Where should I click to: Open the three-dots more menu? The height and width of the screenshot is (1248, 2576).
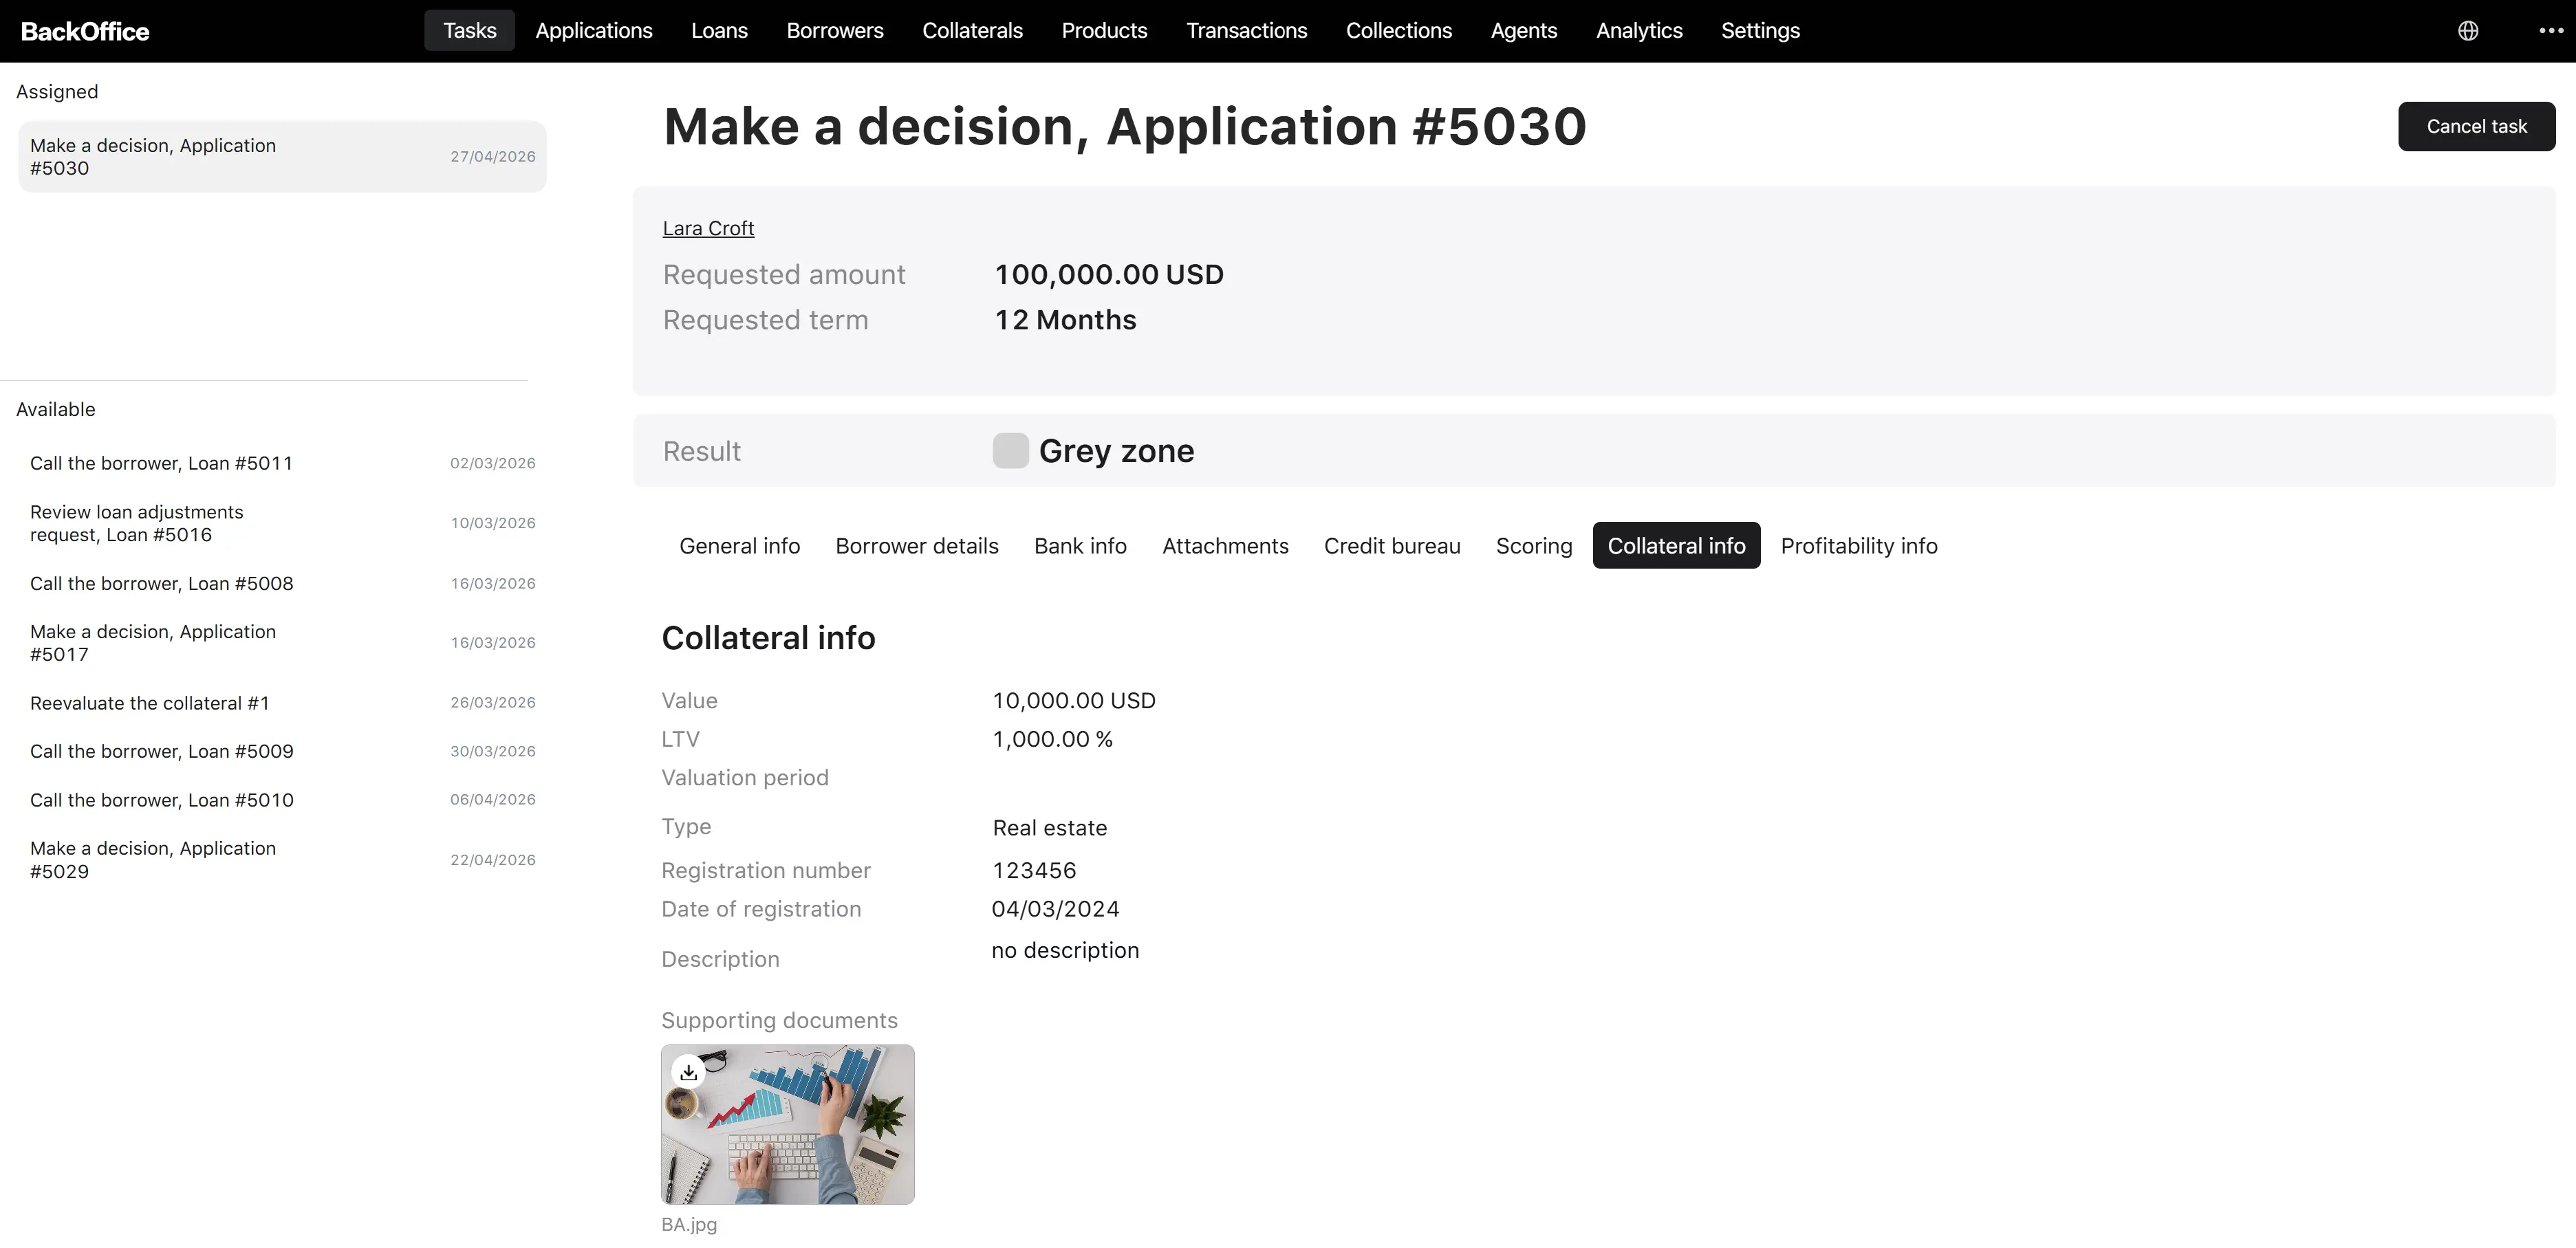coord(2551,31)
